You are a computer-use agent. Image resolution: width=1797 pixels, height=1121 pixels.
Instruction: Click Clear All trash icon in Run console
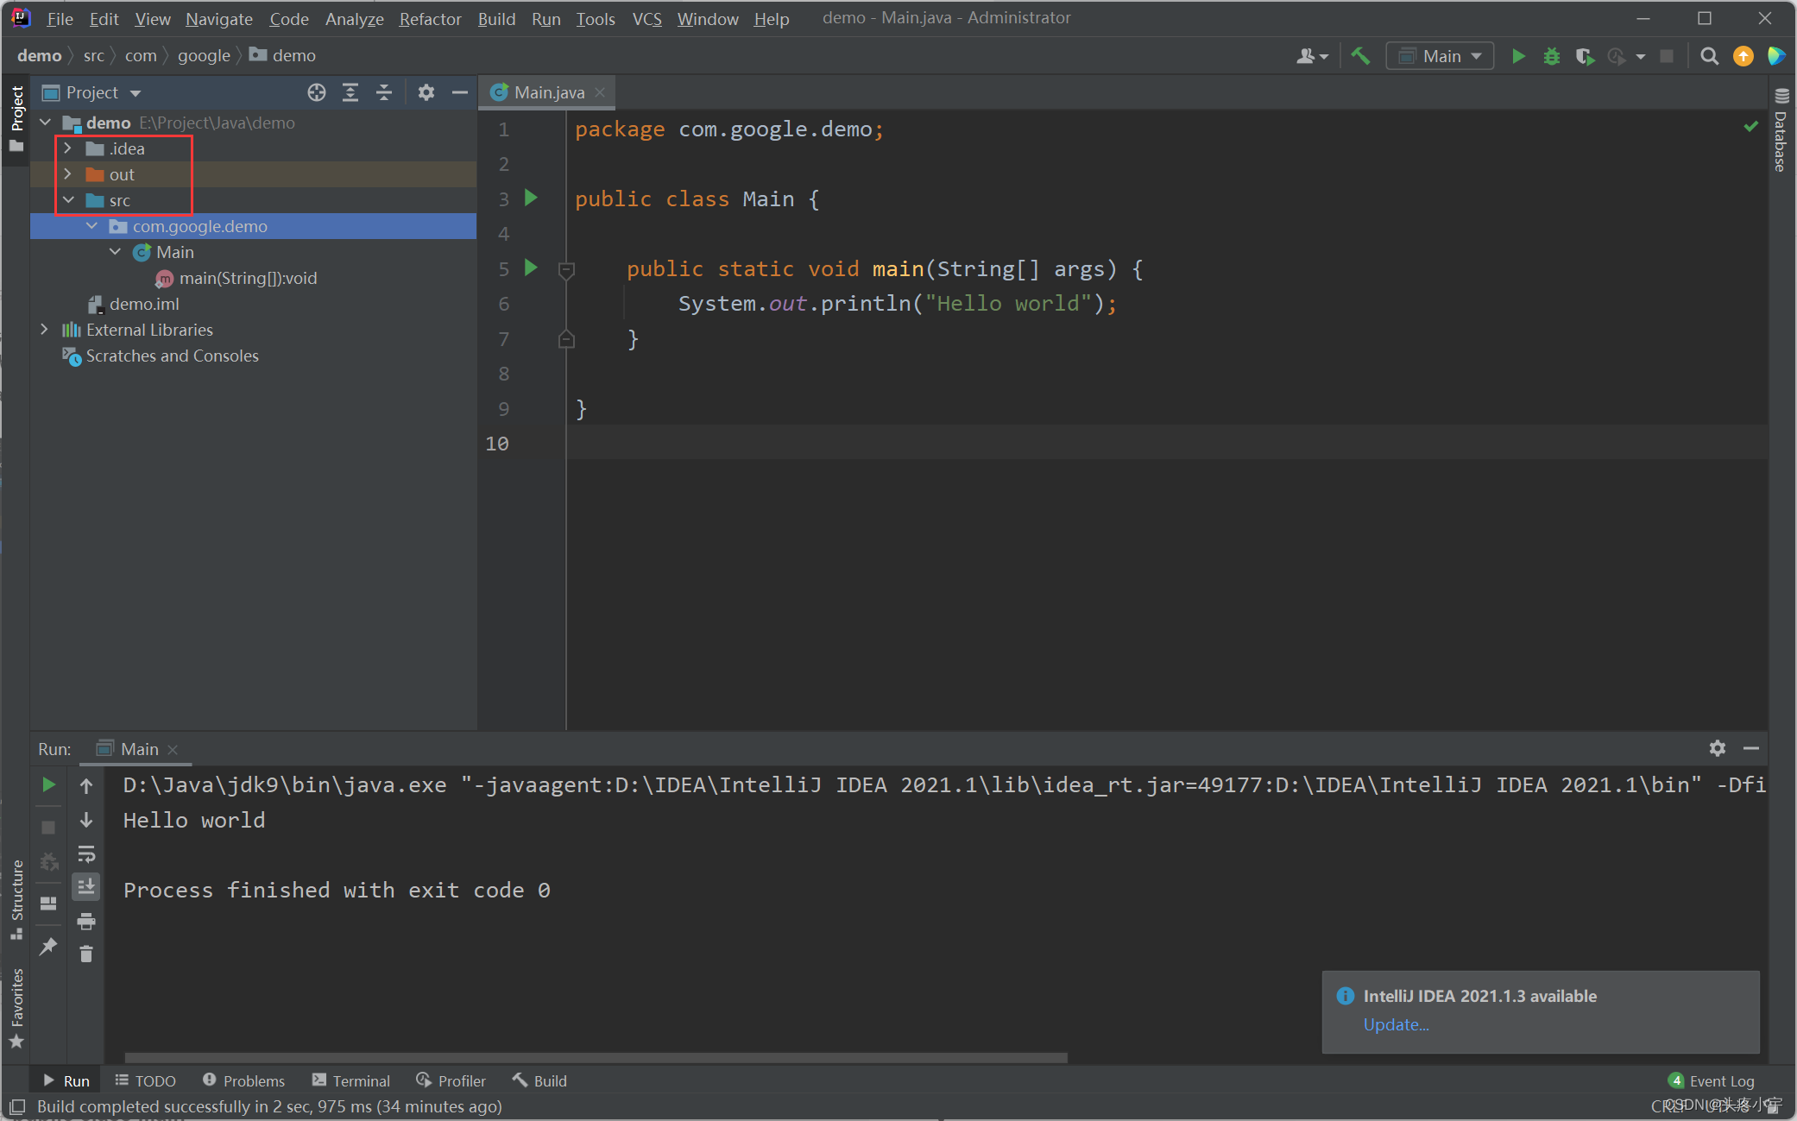tap(85, 954)
